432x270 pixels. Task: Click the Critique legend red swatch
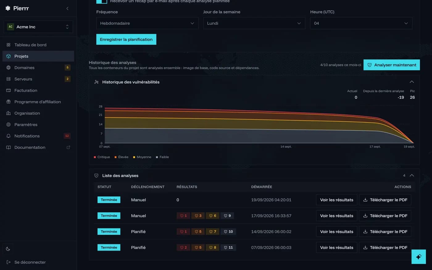(x=95, y=157)
